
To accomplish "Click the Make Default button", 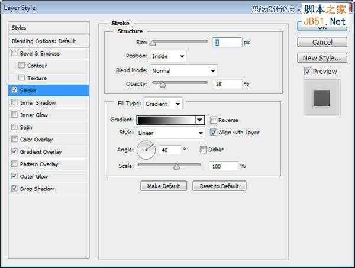I will pyautogui.click(x=164, y=186).
